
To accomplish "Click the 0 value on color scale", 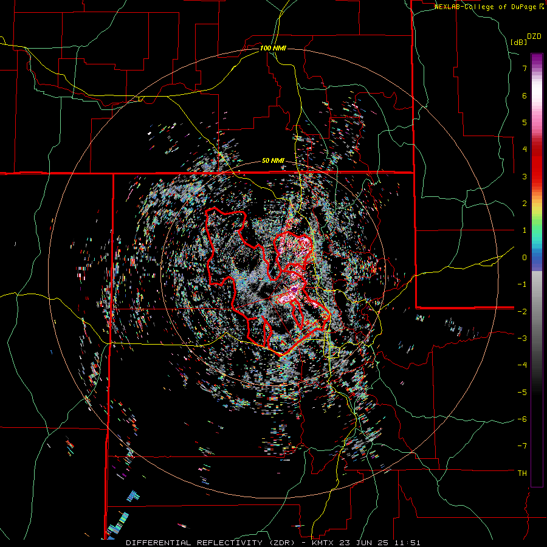I will tap(525, 258).
